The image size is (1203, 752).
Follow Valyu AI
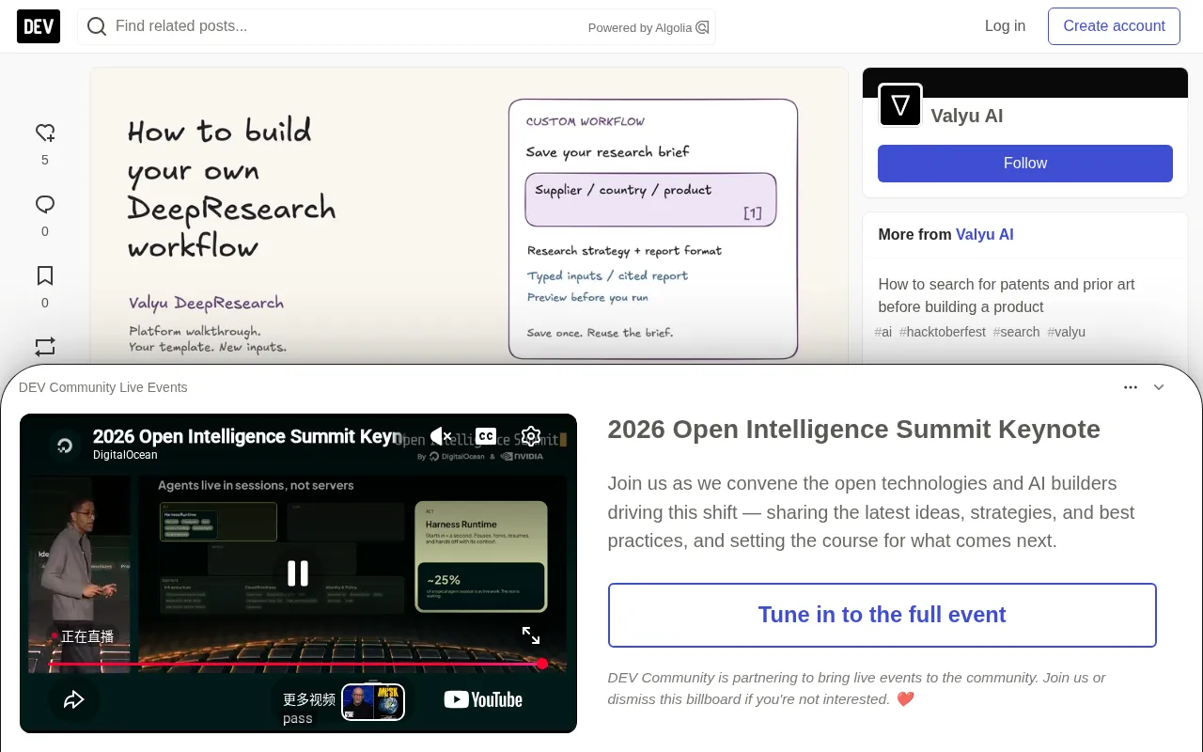(x=1025, y=164)
